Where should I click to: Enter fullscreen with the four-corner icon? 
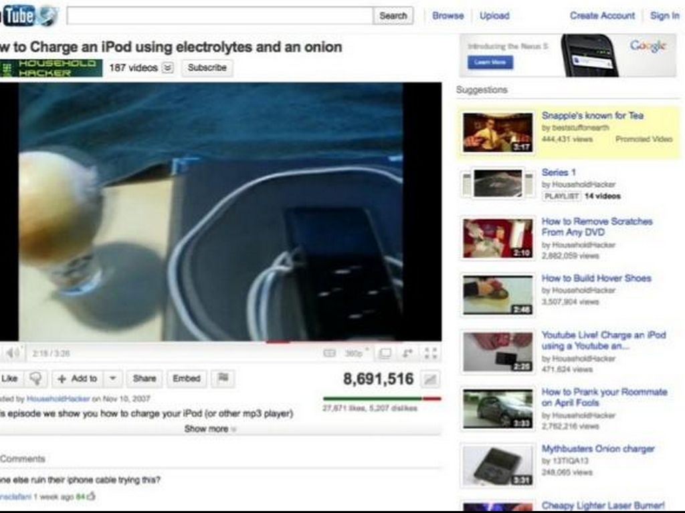(431, 353)
